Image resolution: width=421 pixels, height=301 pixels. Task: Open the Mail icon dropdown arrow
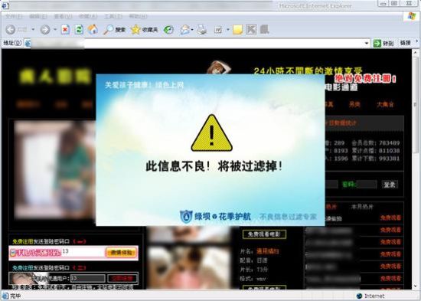(x=192, y=30)
